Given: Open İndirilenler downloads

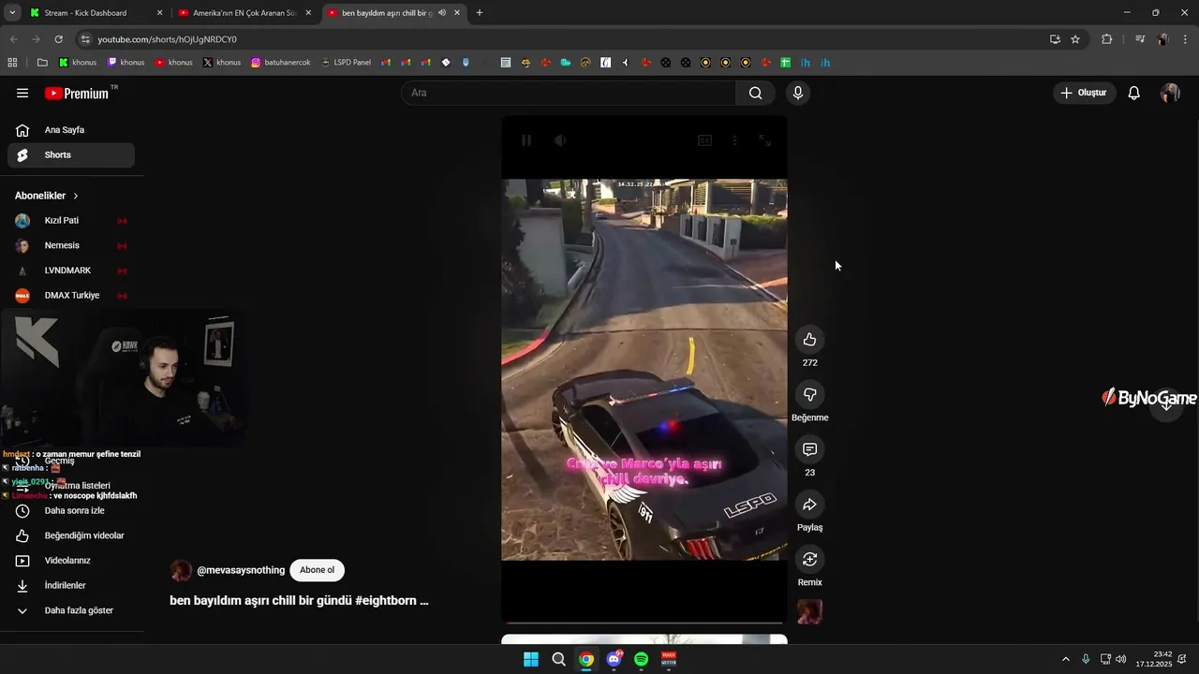Looking at the screenshot, I should pyautogui.click(x=71, y=586).
